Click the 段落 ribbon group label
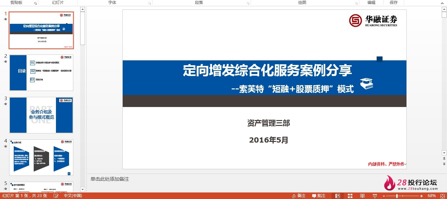447x199 pixels. pyautogui.click(x=199, y=3)
